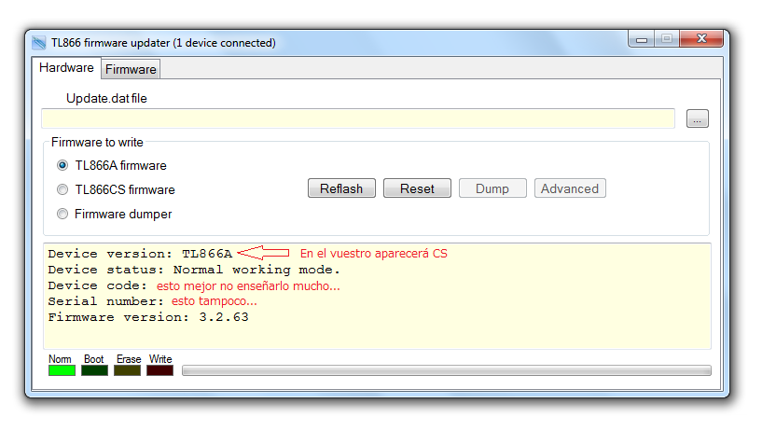
Task: Switch to the Hardware tab
Action: pos(66,68)
